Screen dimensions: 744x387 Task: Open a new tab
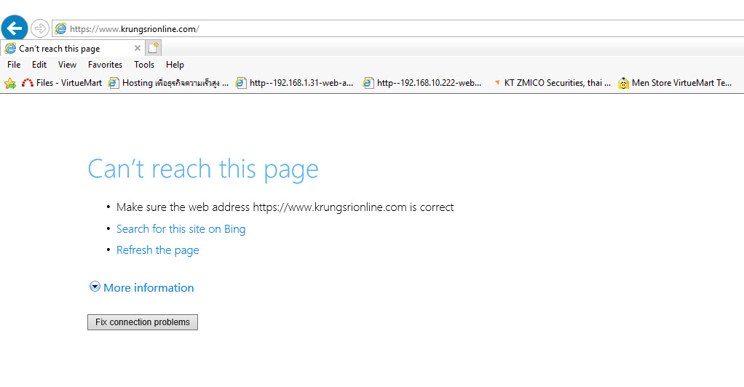pos(154,48)
